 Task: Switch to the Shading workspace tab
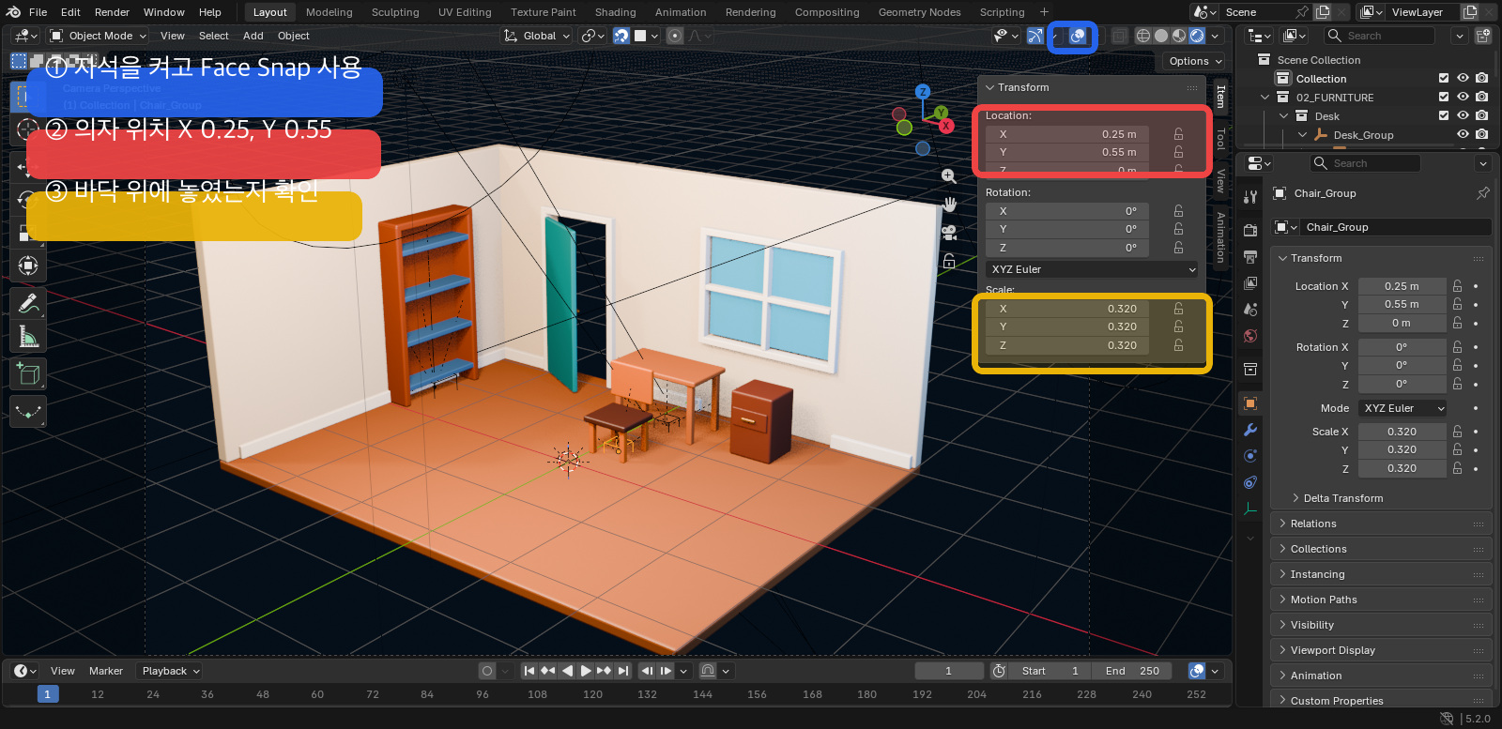[615, 12]
